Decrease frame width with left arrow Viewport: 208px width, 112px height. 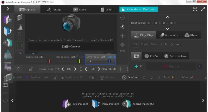tap(63, 69)
